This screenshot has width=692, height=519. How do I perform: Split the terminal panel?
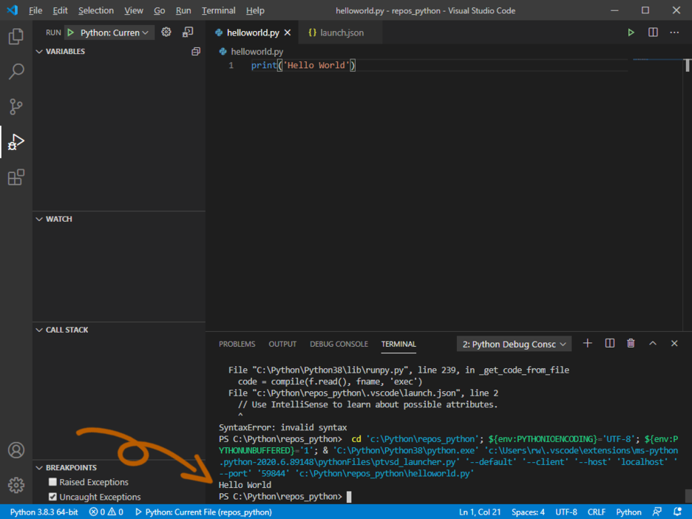609,343
